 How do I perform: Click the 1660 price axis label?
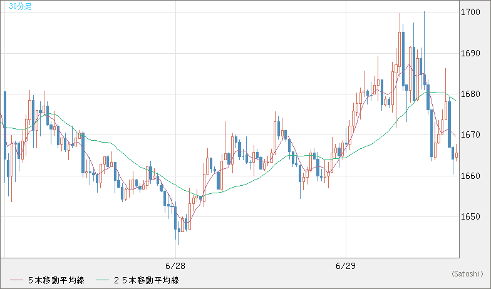point(471,176)
